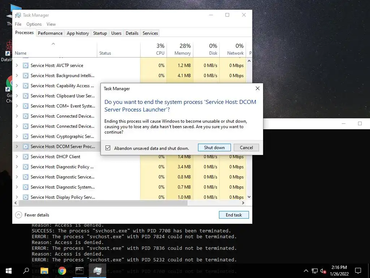Viewport: 370px width, 278px height.
Task: Uncheck Abandon unsaved data and shut down
Action: click(x=108, y=148)
